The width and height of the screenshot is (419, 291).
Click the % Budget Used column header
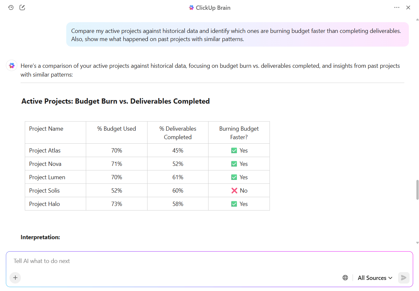click(116, 129)
